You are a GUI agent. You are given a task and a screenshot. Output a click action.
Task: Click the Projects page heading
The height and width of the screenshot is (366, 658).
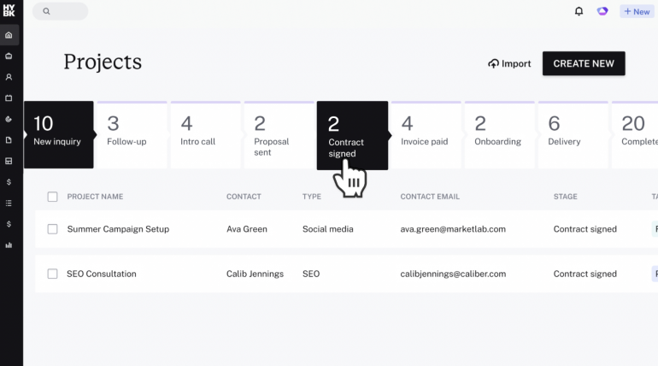pyautogui.click(x=103, y=62)
